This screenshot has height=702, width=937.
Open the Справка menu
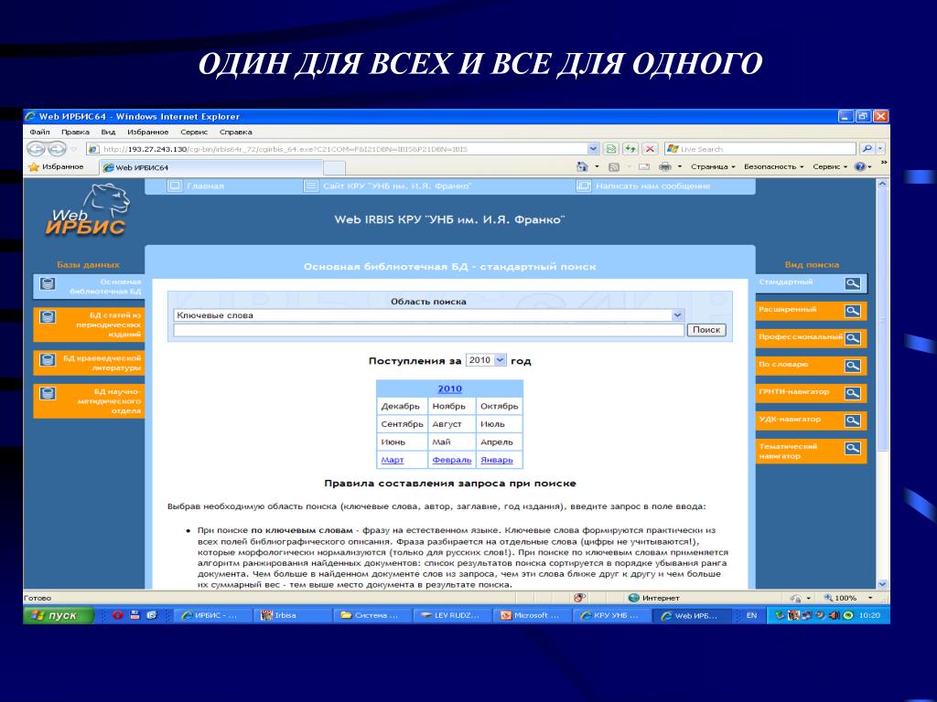coord(235,132)
